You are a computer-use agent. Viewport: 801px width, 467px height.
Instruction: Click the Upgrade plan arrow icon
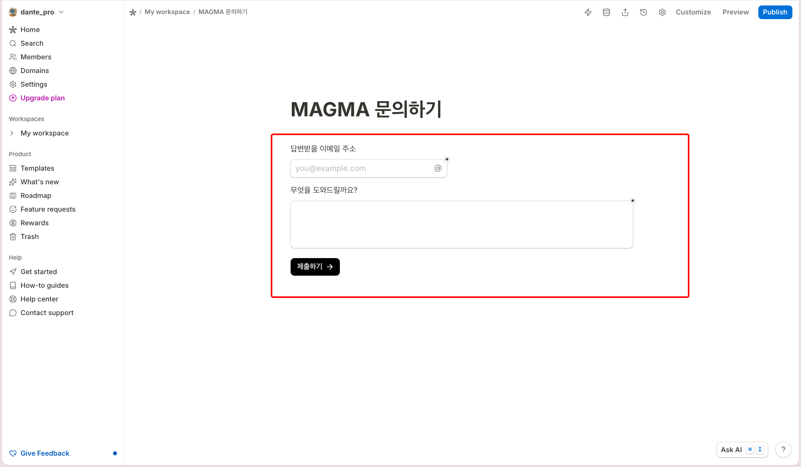13,98
